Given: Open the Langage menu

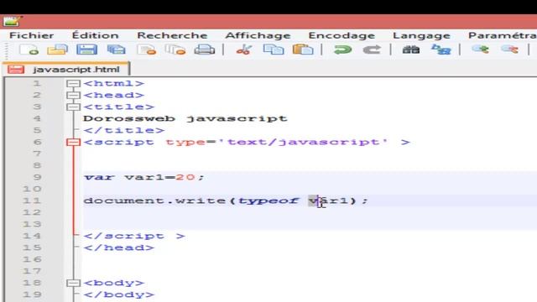Looking at the screenshot, I should pos(421,35).
